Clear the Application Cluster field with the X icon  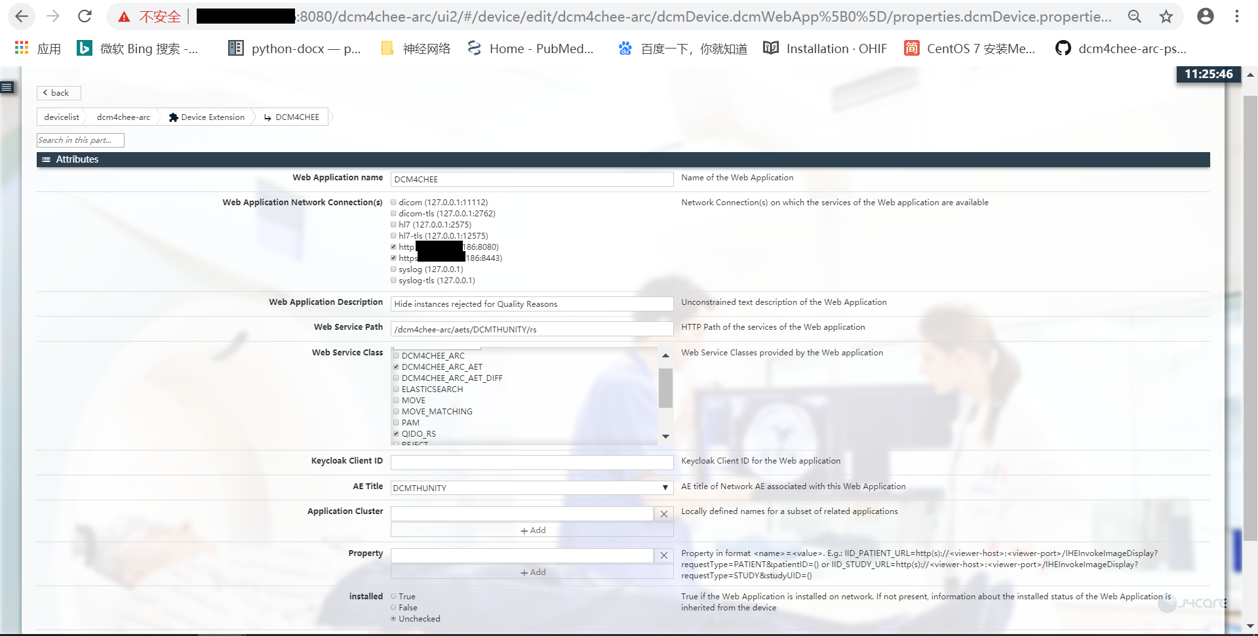(663, 514)
